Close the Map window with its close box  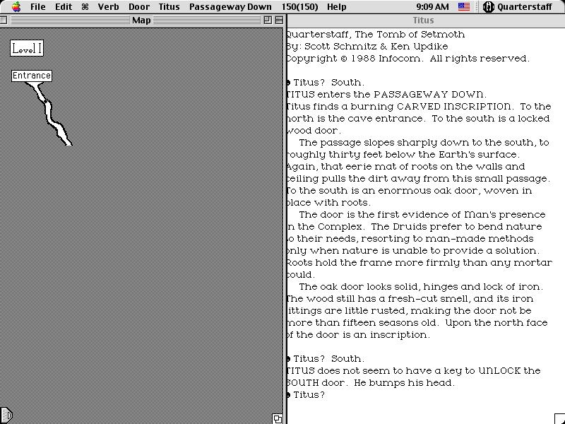coord(4,20)
